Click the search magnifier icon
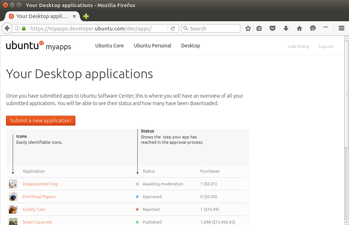The height and width of the screenshot is (225, 349). pos(185,28)
